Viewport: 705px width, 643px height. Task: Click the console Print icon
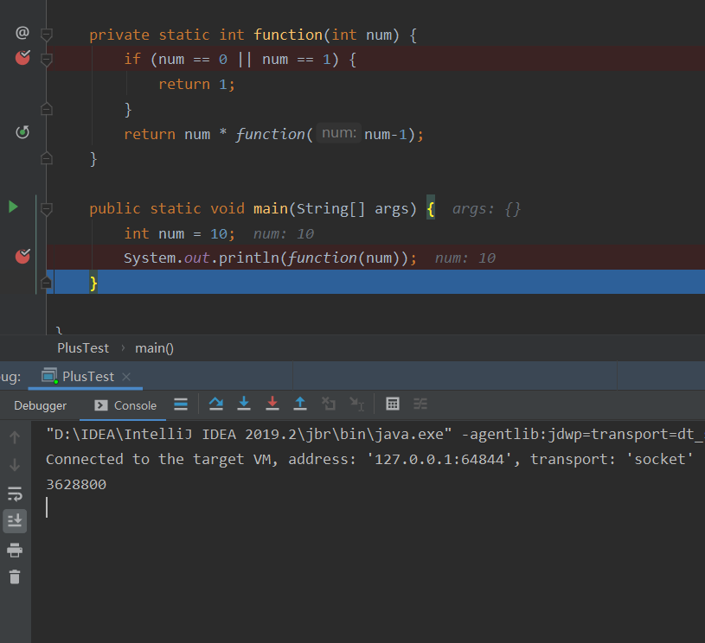click(x=15, y=550)
